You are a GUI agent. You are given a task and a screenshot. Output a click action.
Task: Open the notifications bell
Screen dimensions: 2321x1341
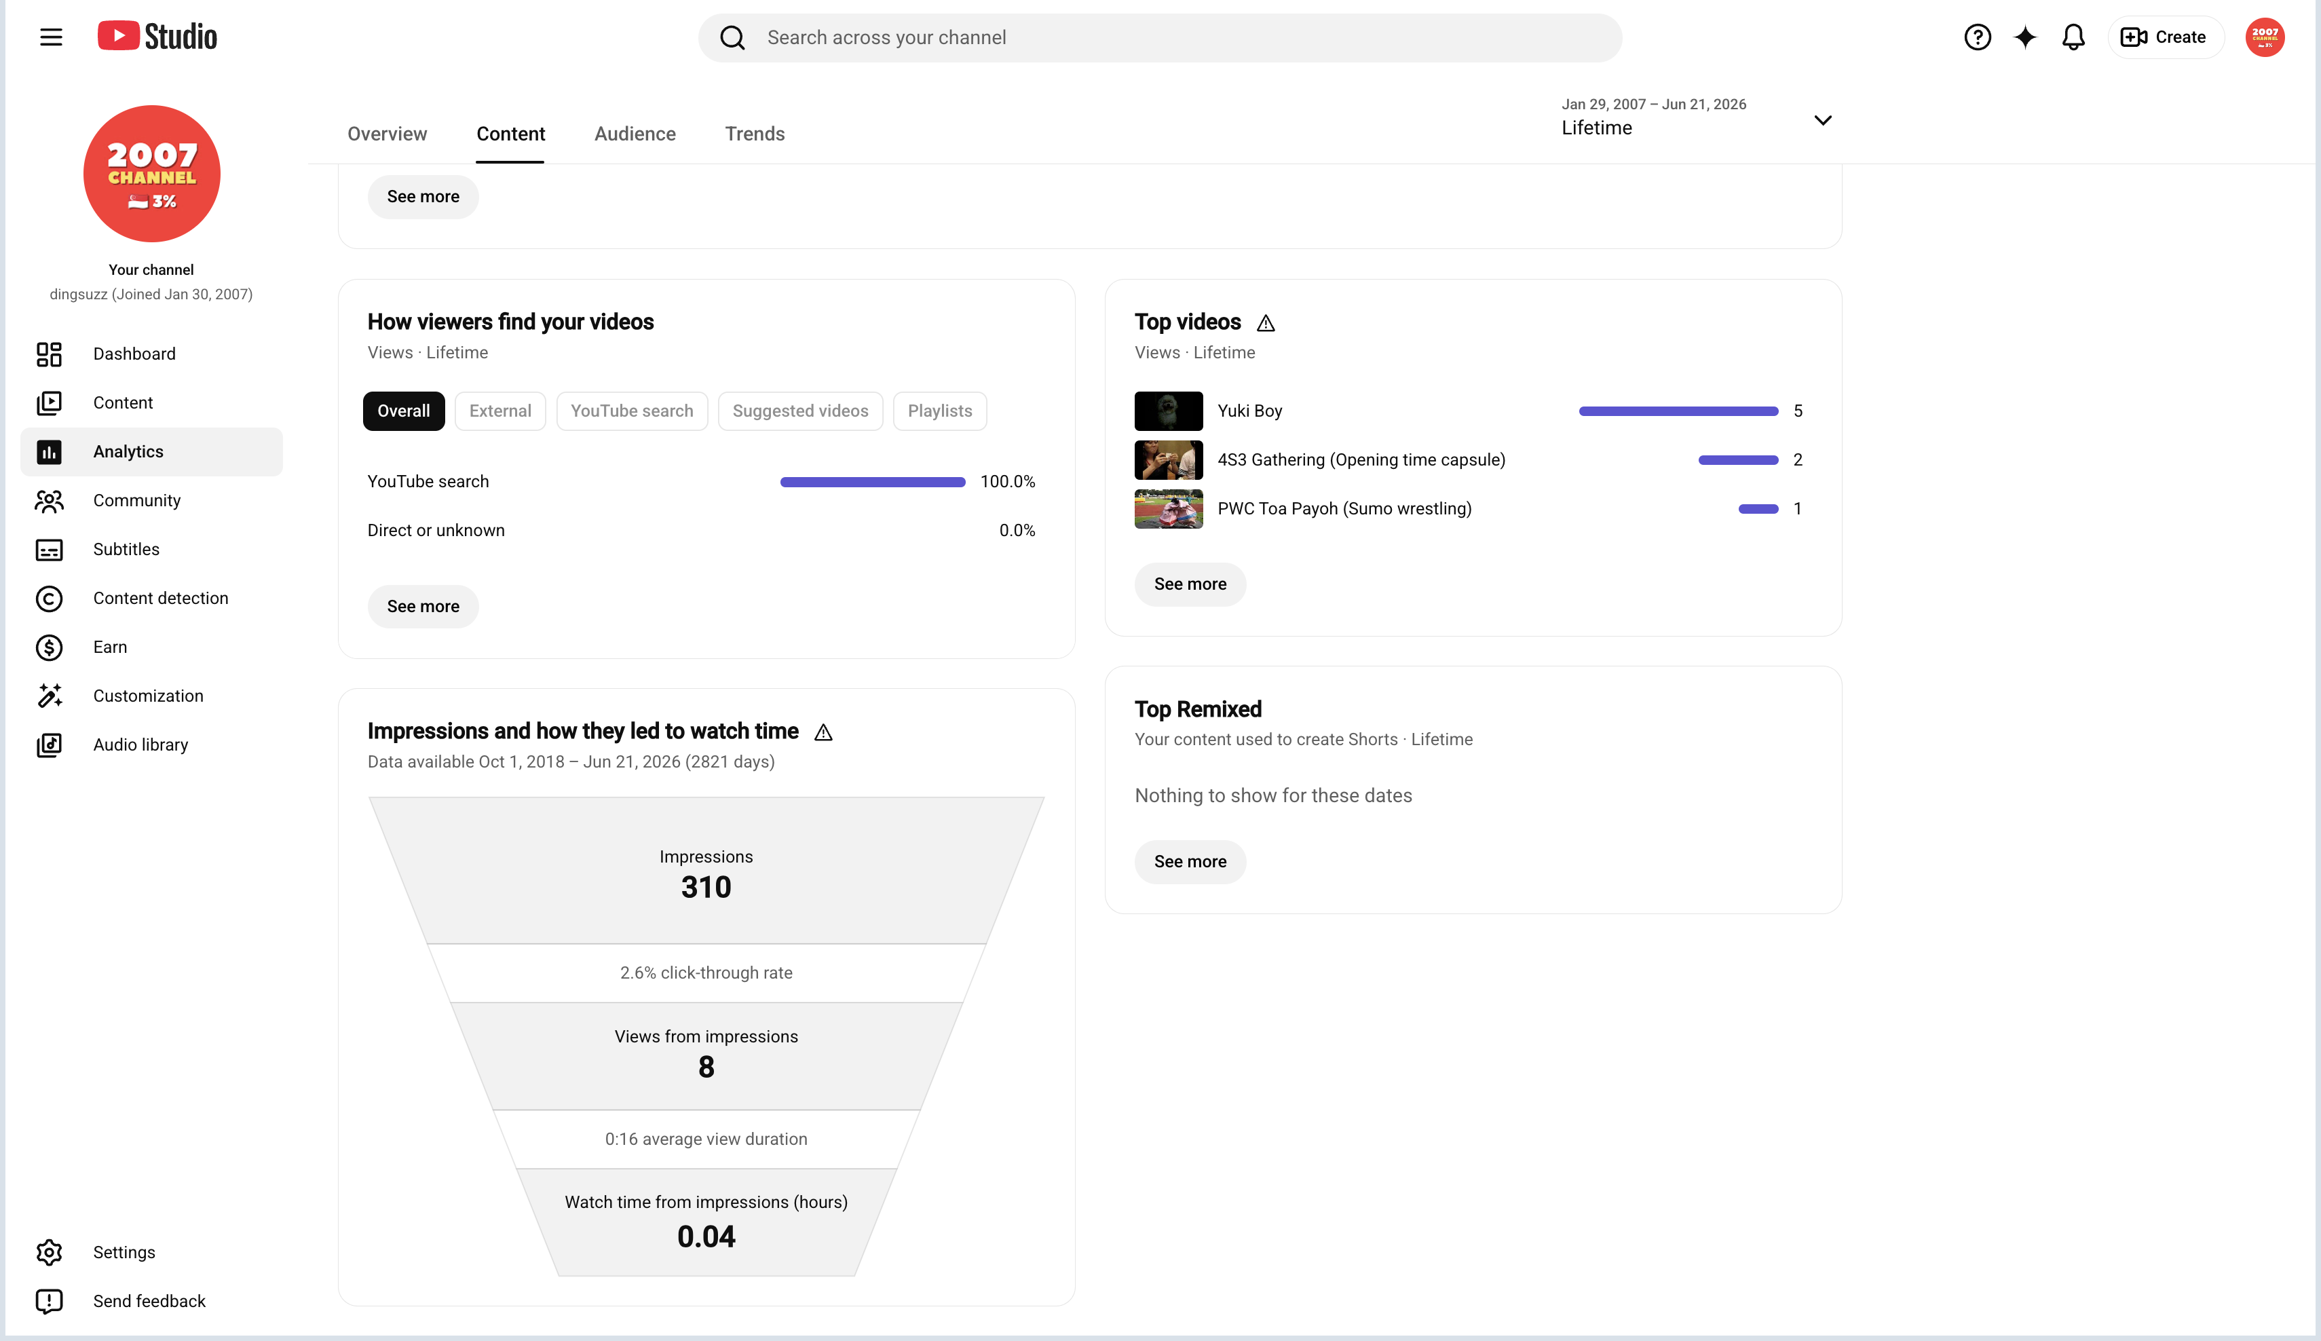(x=2073, y=37)
